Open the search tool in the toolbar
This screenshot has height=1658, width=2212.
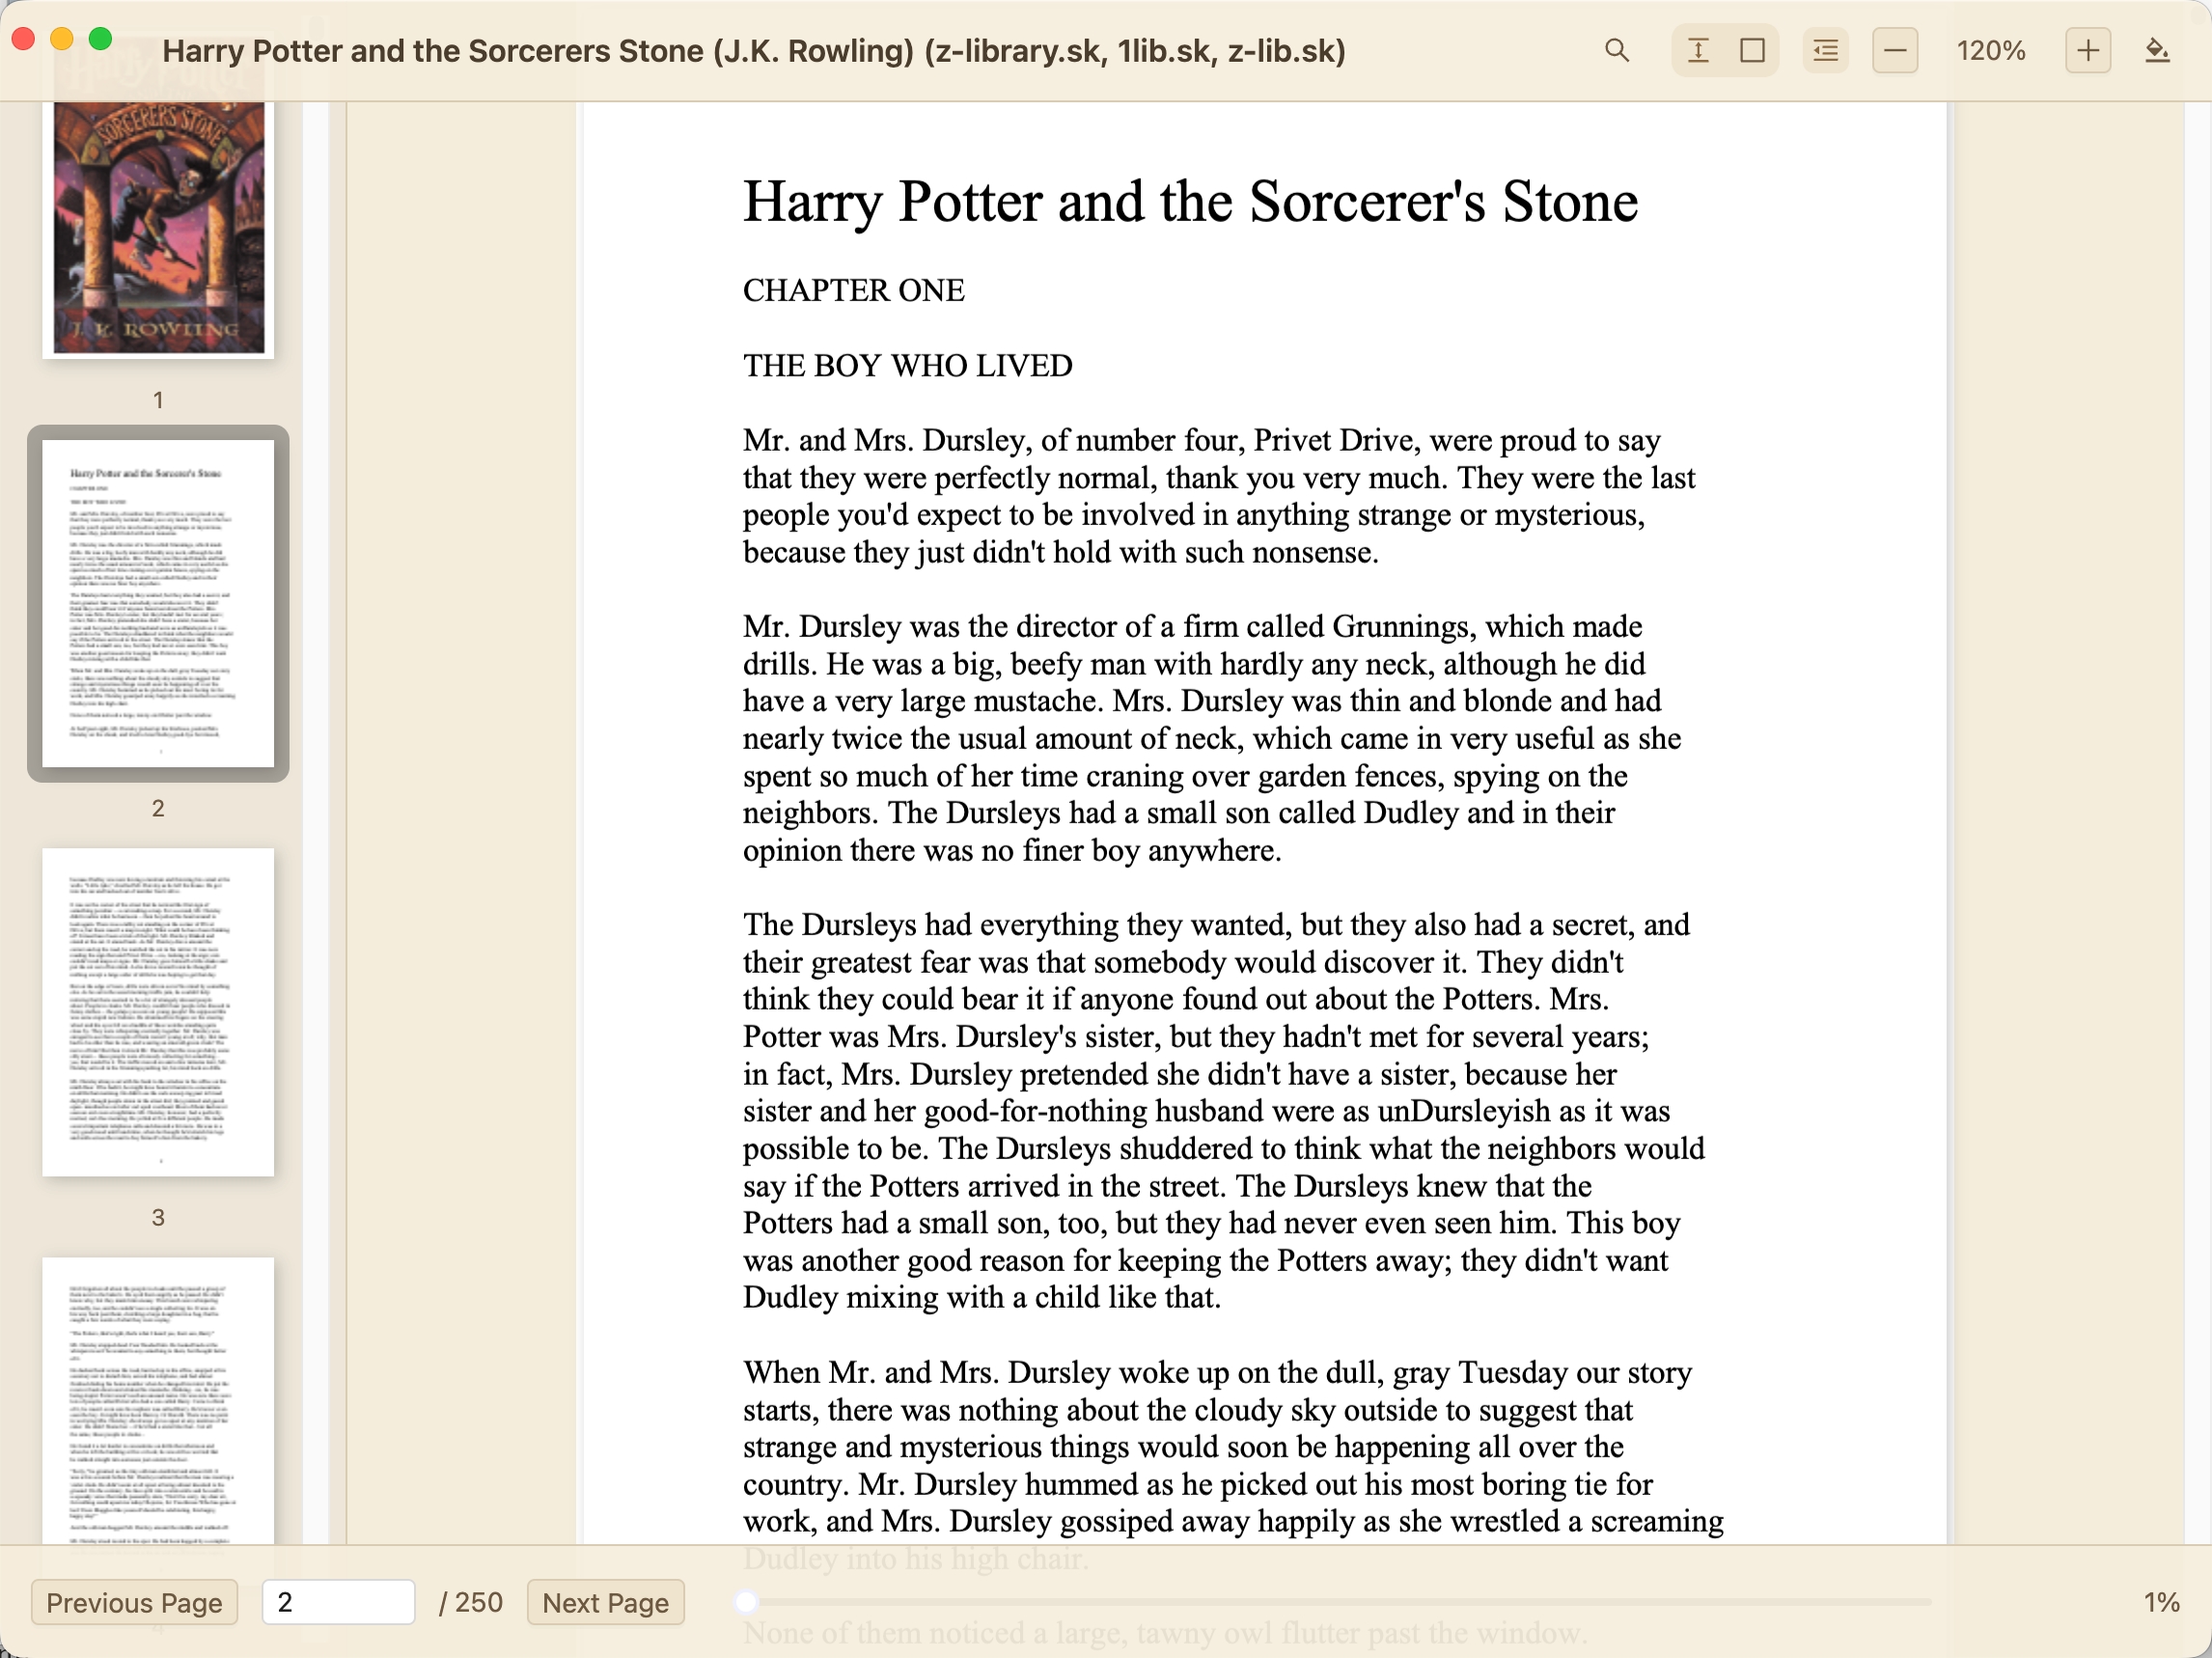coord(1617,50)
